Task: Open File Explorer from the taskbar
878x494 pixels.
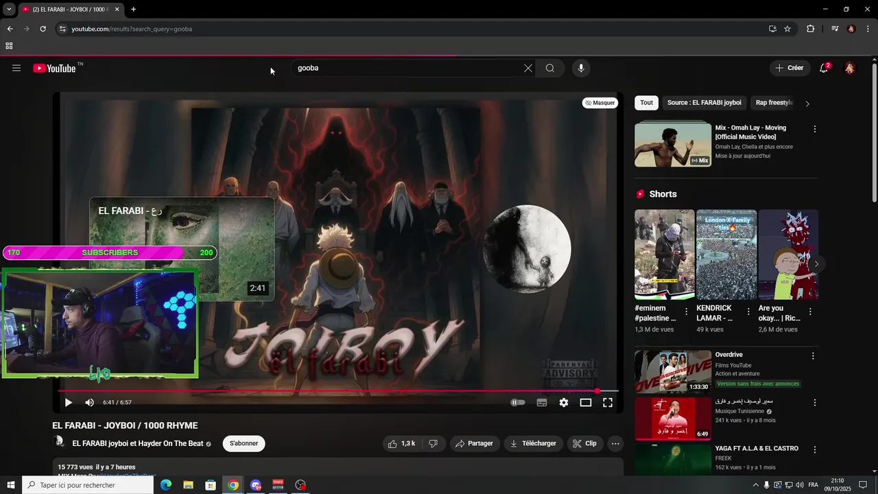Action: pyautogui.click(x=188, y=485)
